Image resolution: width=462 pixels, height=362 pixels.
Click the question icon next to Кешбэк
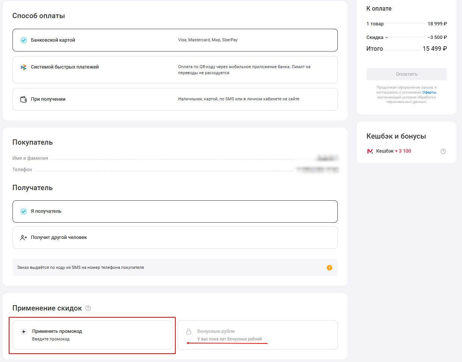click(x=443, y=151)
